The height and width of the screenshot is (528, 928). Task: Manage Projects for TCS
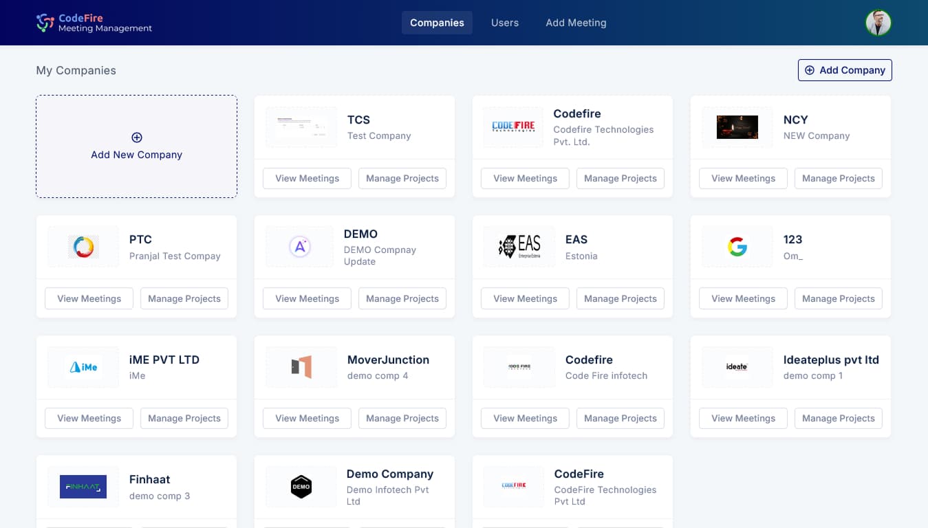pyautogui.click(x=402, y=179)
